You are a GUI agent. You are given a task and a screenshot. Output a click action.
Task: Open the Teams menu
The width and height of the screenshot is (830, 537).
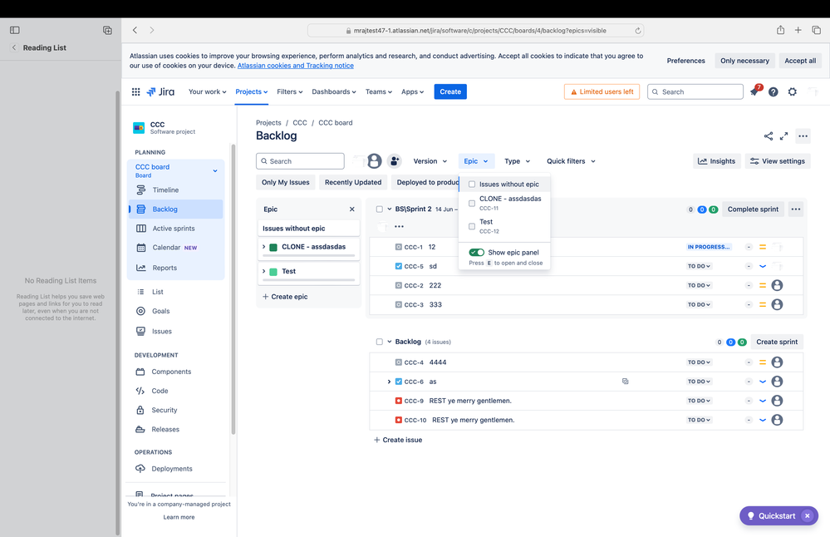click(x=379, y=91)
